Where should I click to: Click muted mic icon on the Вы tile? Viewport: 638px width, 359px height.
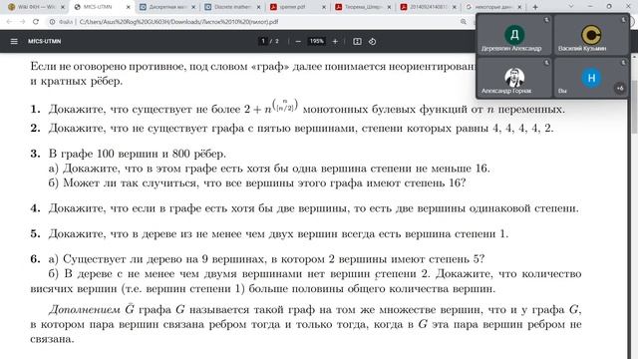[x=623, y=62]
